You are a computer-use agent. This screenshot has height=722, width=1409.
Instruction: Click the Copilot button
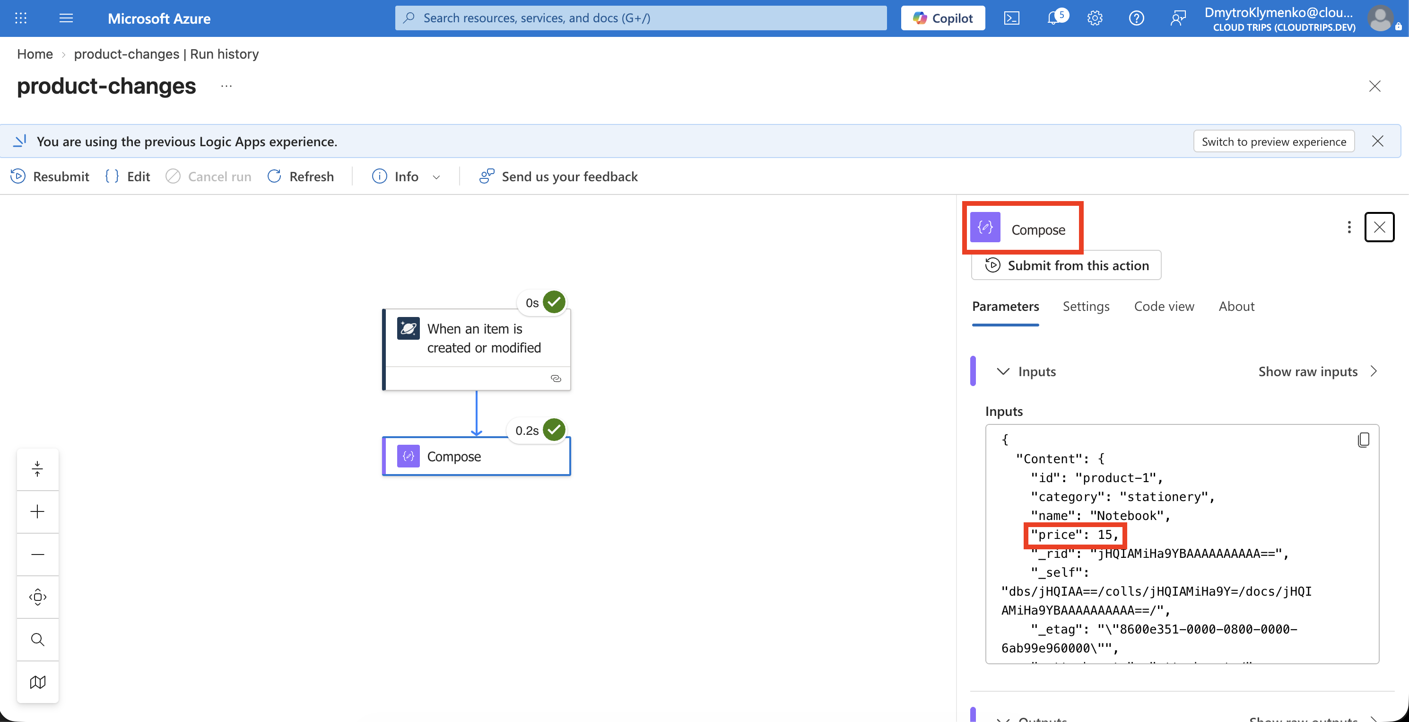943,18
